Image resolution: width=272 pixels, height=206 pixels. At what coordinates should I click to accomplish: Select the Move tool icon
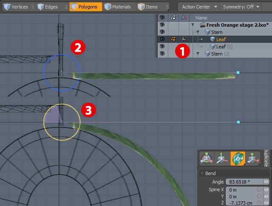coord(222,159)
